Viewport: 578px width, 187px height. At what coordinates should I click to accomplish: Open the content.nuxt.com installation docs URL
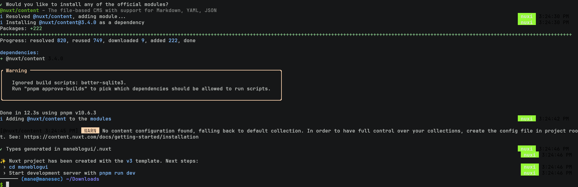pos(111,137)
